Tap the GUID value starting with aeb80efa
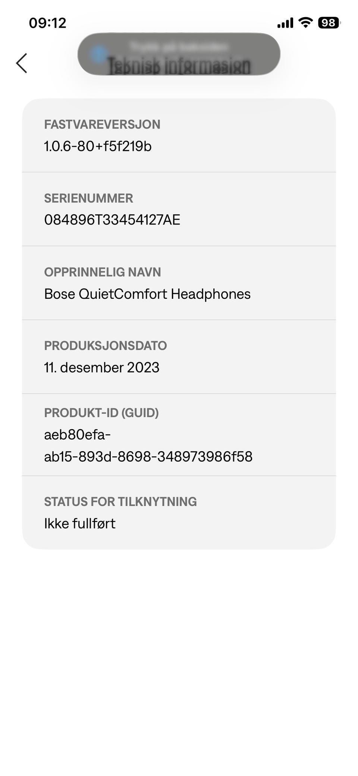 148,446
